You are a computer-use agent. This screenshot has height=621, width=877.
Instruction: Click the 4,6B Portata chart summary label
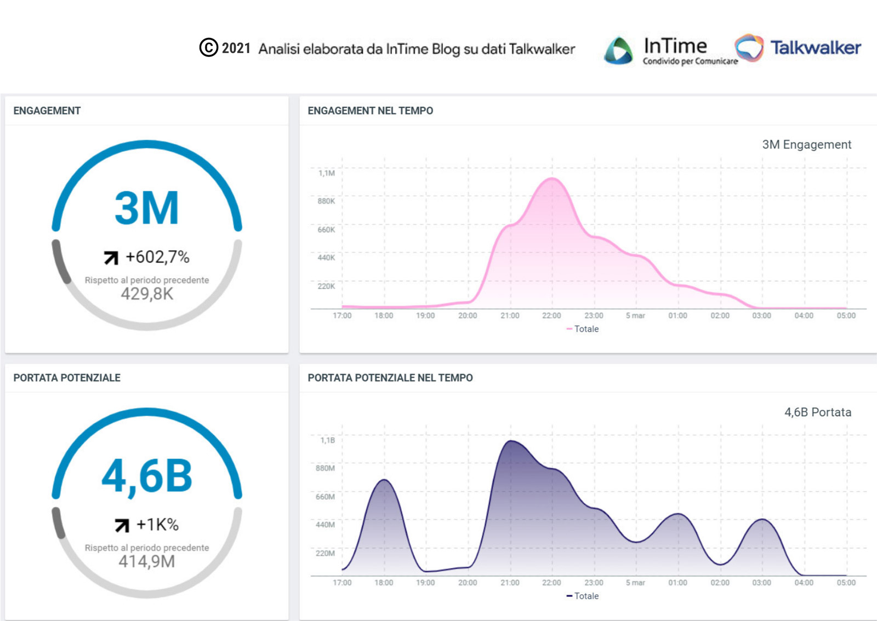click(x=818, y=412)
